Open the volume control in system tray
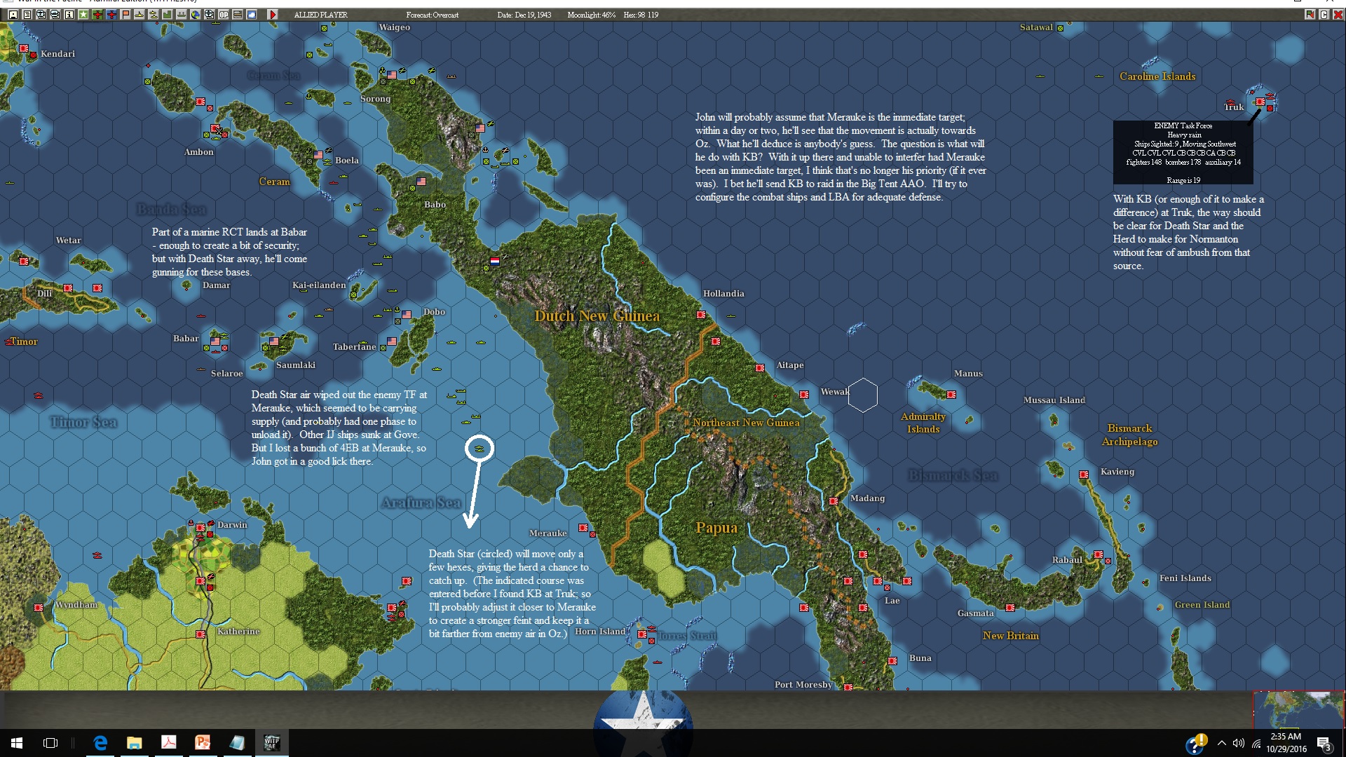 coord(1239,743)
